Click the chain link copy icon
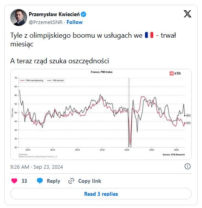This screenshot has width=202, height=208. pyautogui.click(x=71, y=181)
